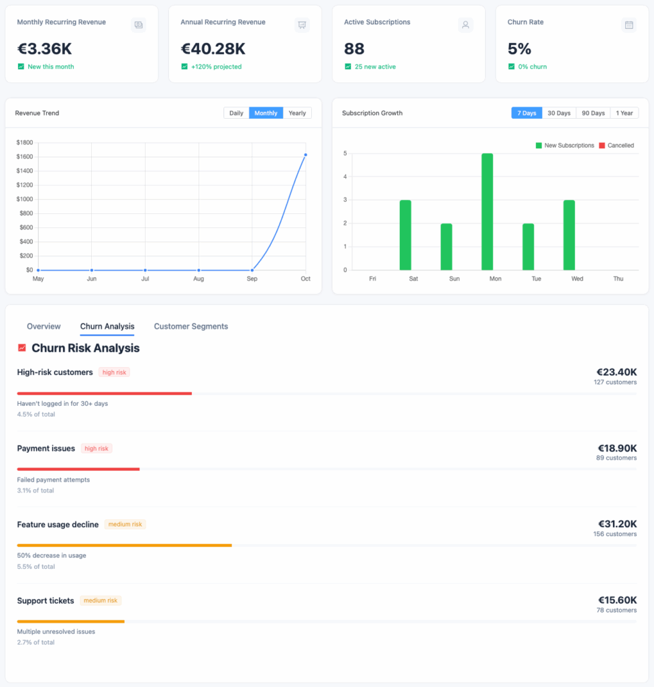Click green check icon beside 25 new active
The image size is (654, 687).
pyautogui.click(x=347, y=66)
